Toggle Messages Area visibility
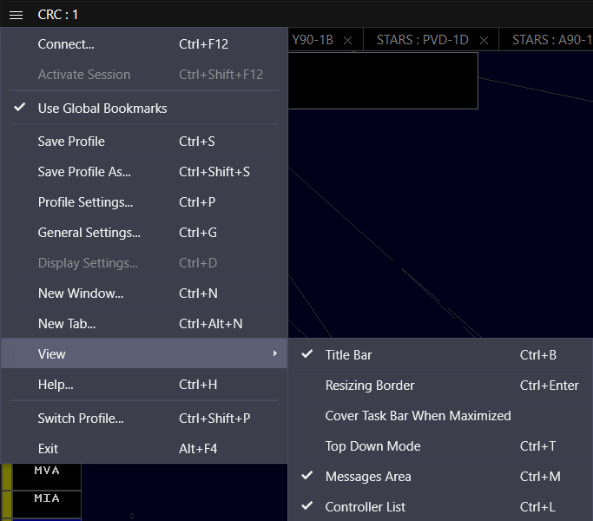The image size is (593, 521). 367,476
